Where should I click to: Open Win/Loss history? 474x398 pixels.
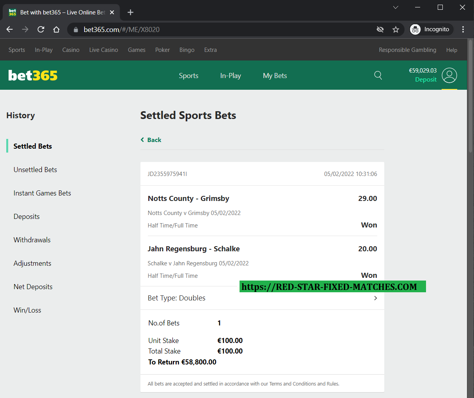pyautogui.click(x=27, y=310)
